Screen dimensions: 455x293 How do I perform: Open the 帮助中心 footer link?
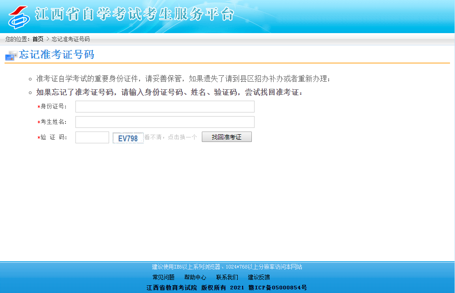195,277
